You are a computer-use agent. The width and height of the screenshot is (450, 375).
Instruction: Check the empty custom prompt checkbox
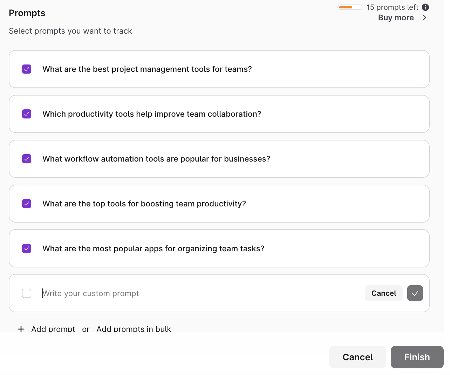click(27, 293)
